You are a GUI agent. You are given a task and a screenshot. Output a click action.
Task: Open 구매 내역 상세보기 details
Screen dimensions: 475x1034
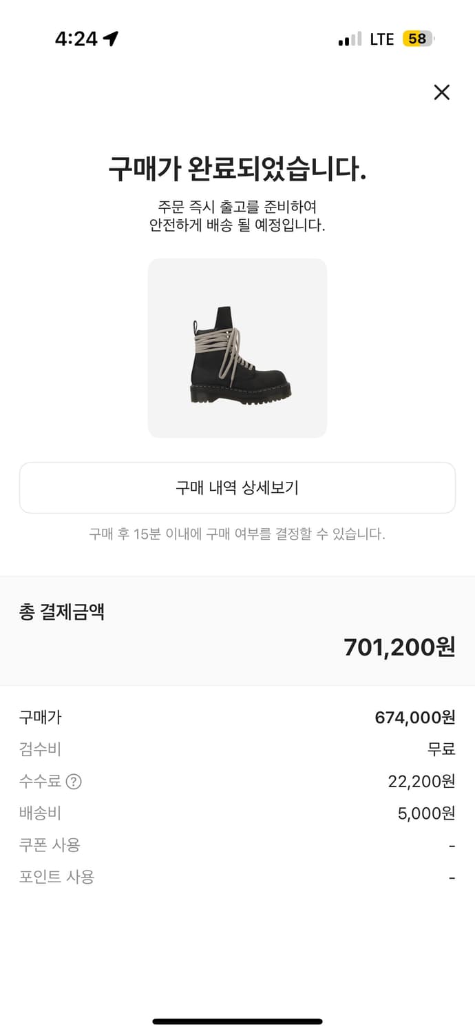[x=237, y=487]
